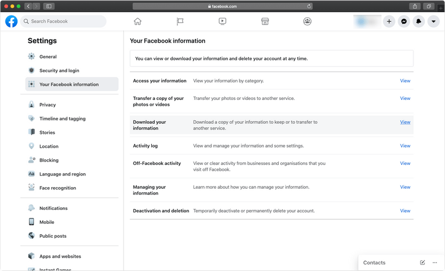
Task: Click the 'Download your information' row title
Action: point(149,125)
